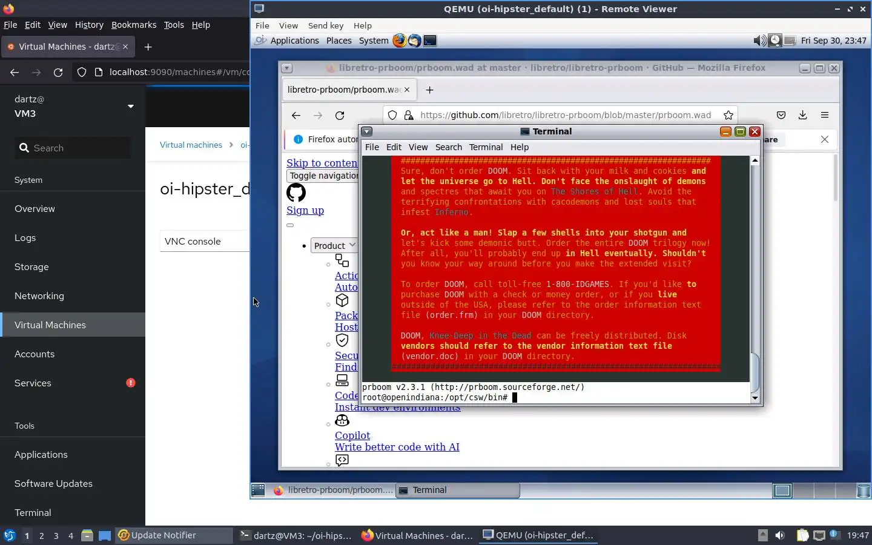872x545 pixels.
Task: Open file manager icon in host taskbar
Action: point(87,535)
